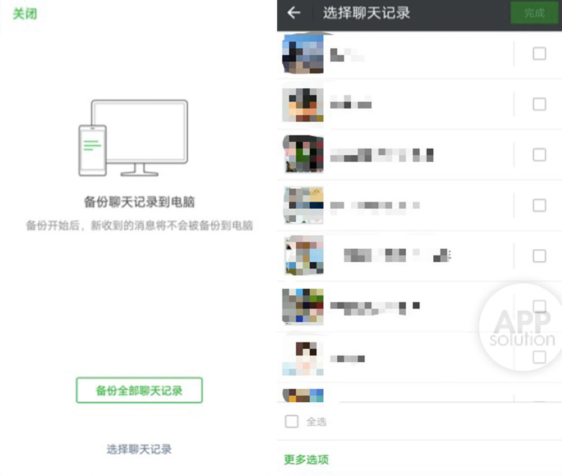Image resolution: width=562 pixels, height=476 pixels.
Task: Check the checkbox for the first chat
Action: point(539,53)
